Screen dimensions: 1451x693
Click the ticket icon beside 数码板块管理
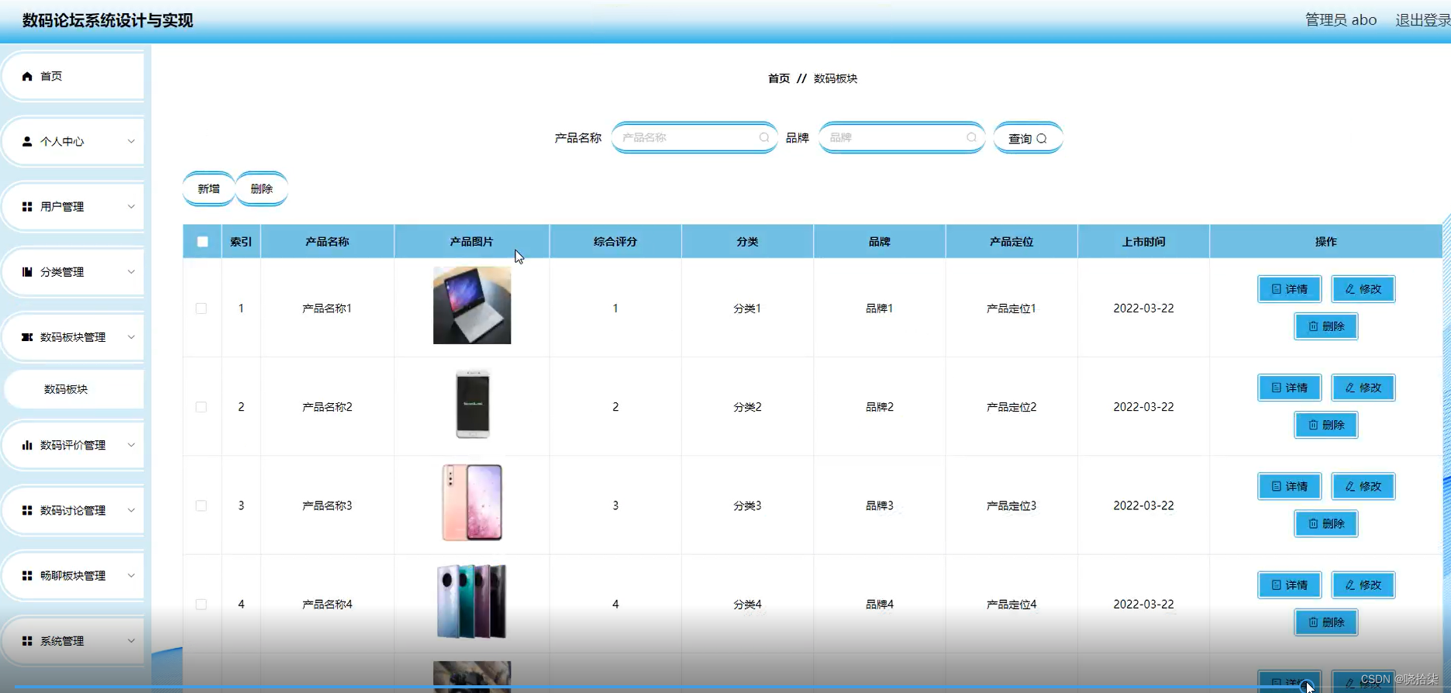tap(27, 337)
